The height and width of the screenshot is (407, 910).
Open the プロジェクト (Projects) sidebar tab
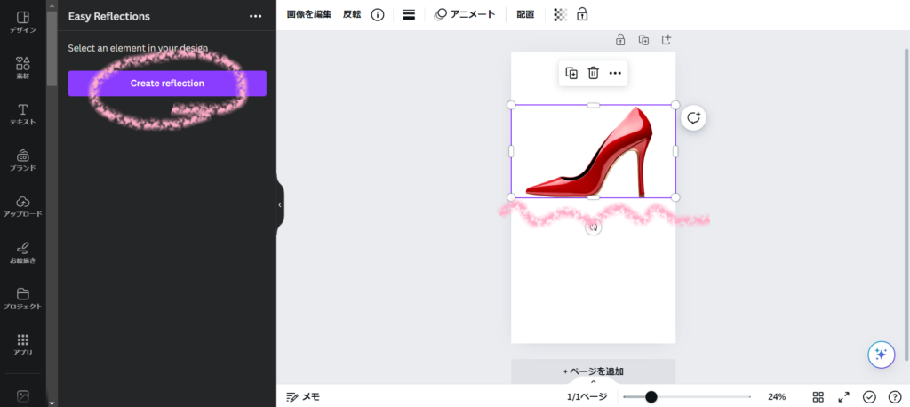coord(22,299)
